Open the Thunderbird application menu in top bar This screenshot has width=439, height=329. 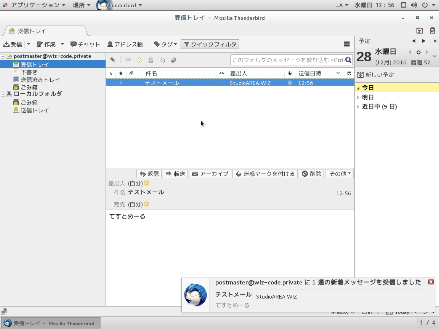coord(120,5)
